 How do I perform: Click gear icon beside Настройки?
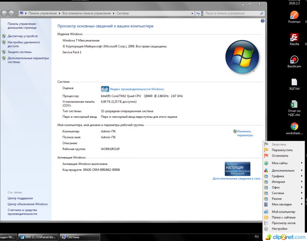click(x=266, y=229)
